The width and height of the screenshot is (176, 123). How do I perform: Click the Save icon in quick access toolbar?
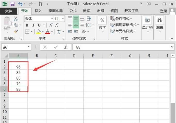(13, 4)
